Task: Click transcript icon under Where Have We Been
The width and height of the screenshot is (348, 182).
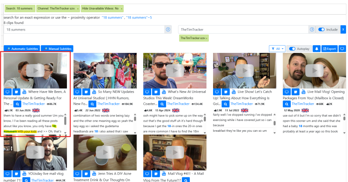Action: [16, 92]
